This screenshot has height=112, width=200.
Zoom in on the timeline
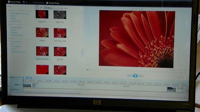point(27,77)
